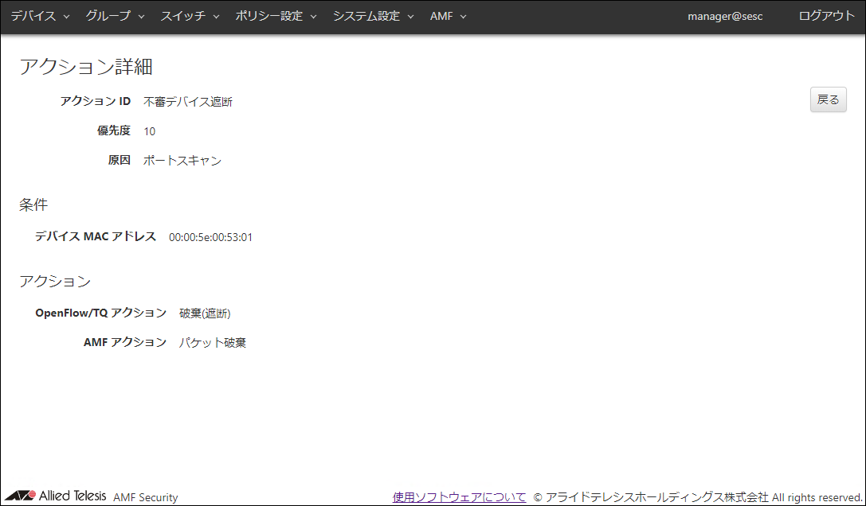This screenshot has width=866, height=506.
Task: Log out using the ログアウト link
Action: point(826,16)
